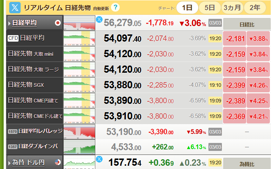Image resolution: width=271 pixels, height=169 pixels.
Task: Click the 54,097.40 CFD price
Action: tap(123, 38)
